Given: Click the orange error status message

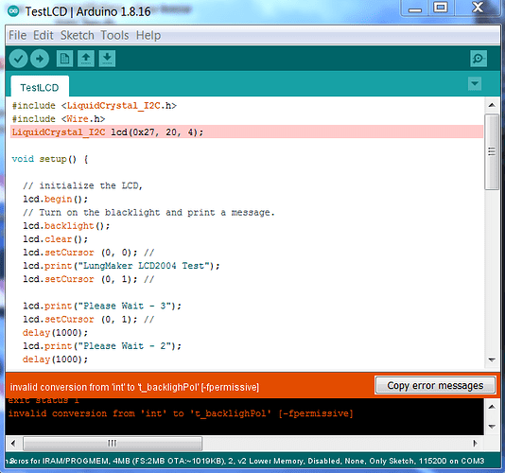Looking at the screenshot, I should [x=134, y=387].
